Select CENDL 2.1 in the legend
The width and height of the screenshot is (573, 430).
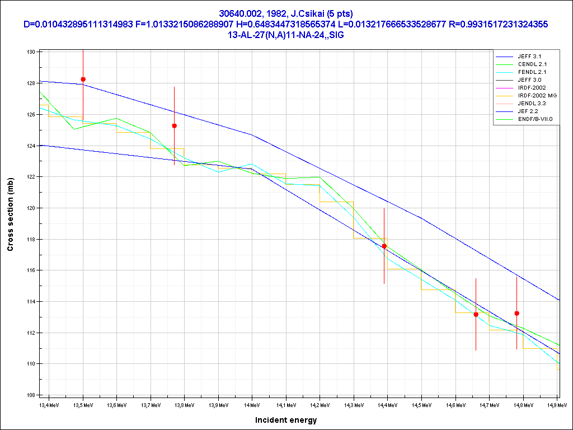tap(531, 64)
